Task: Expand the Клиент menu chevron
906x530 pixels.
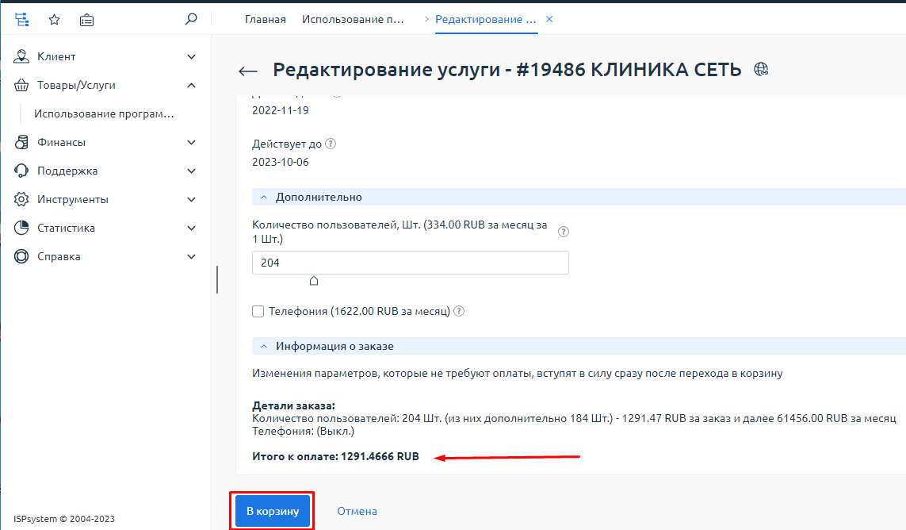Action: click(191, 56)
